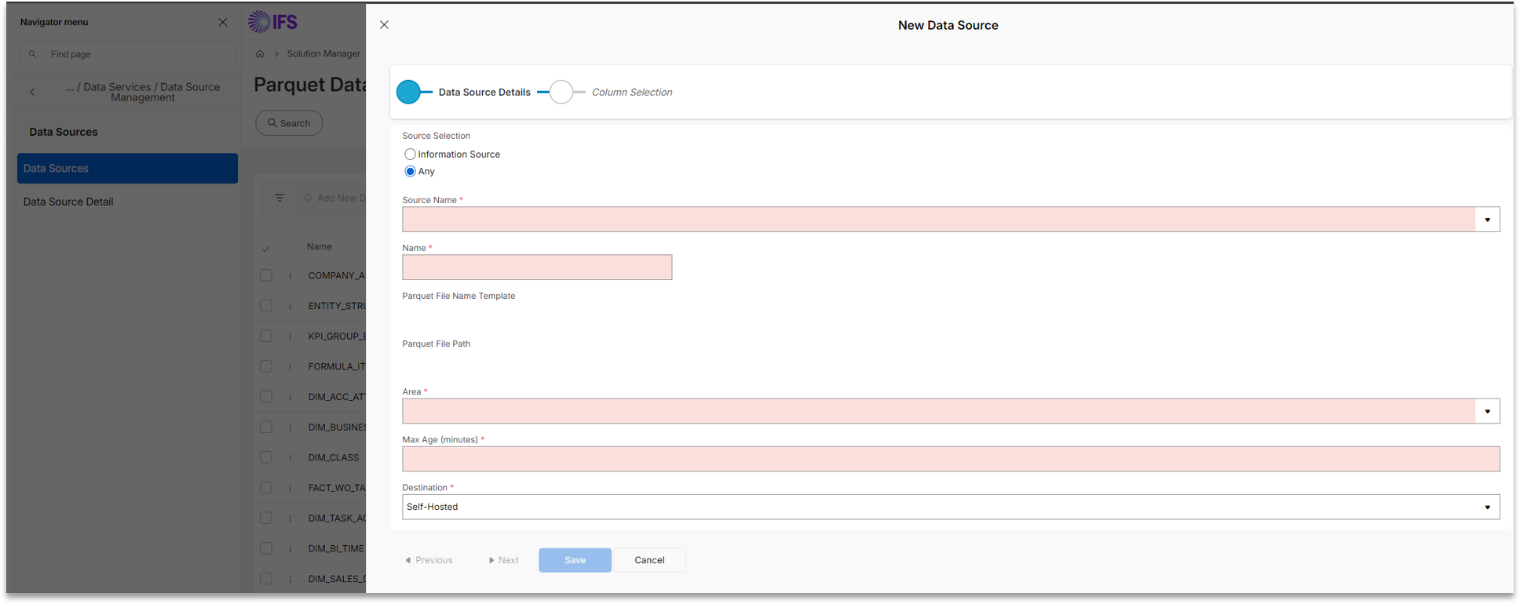
Task: Close the Navigator menu panel
Action: pos(223,22)
